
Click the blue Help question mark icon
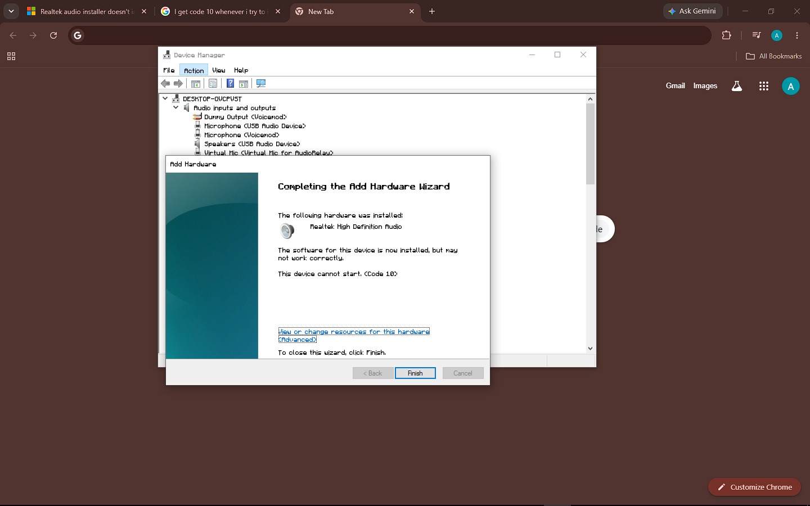click(x=230, y=83)
